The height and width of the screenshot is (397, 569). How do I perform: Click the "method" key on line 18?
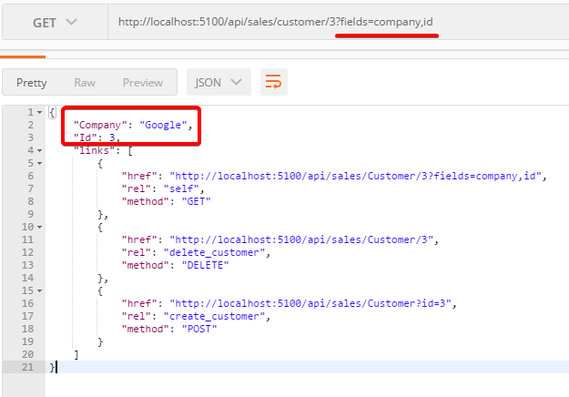point(145,329)
